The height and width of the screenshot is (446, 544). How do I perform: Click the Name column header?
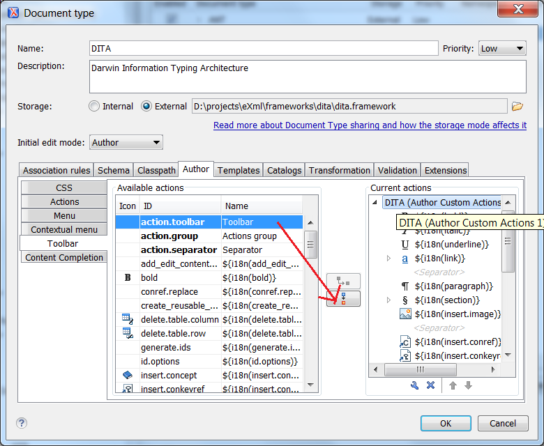click(262, 206)
